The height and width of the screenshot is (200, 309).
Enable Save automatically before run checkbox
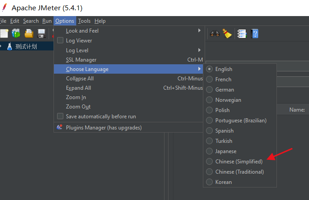(x=60, y=116)
